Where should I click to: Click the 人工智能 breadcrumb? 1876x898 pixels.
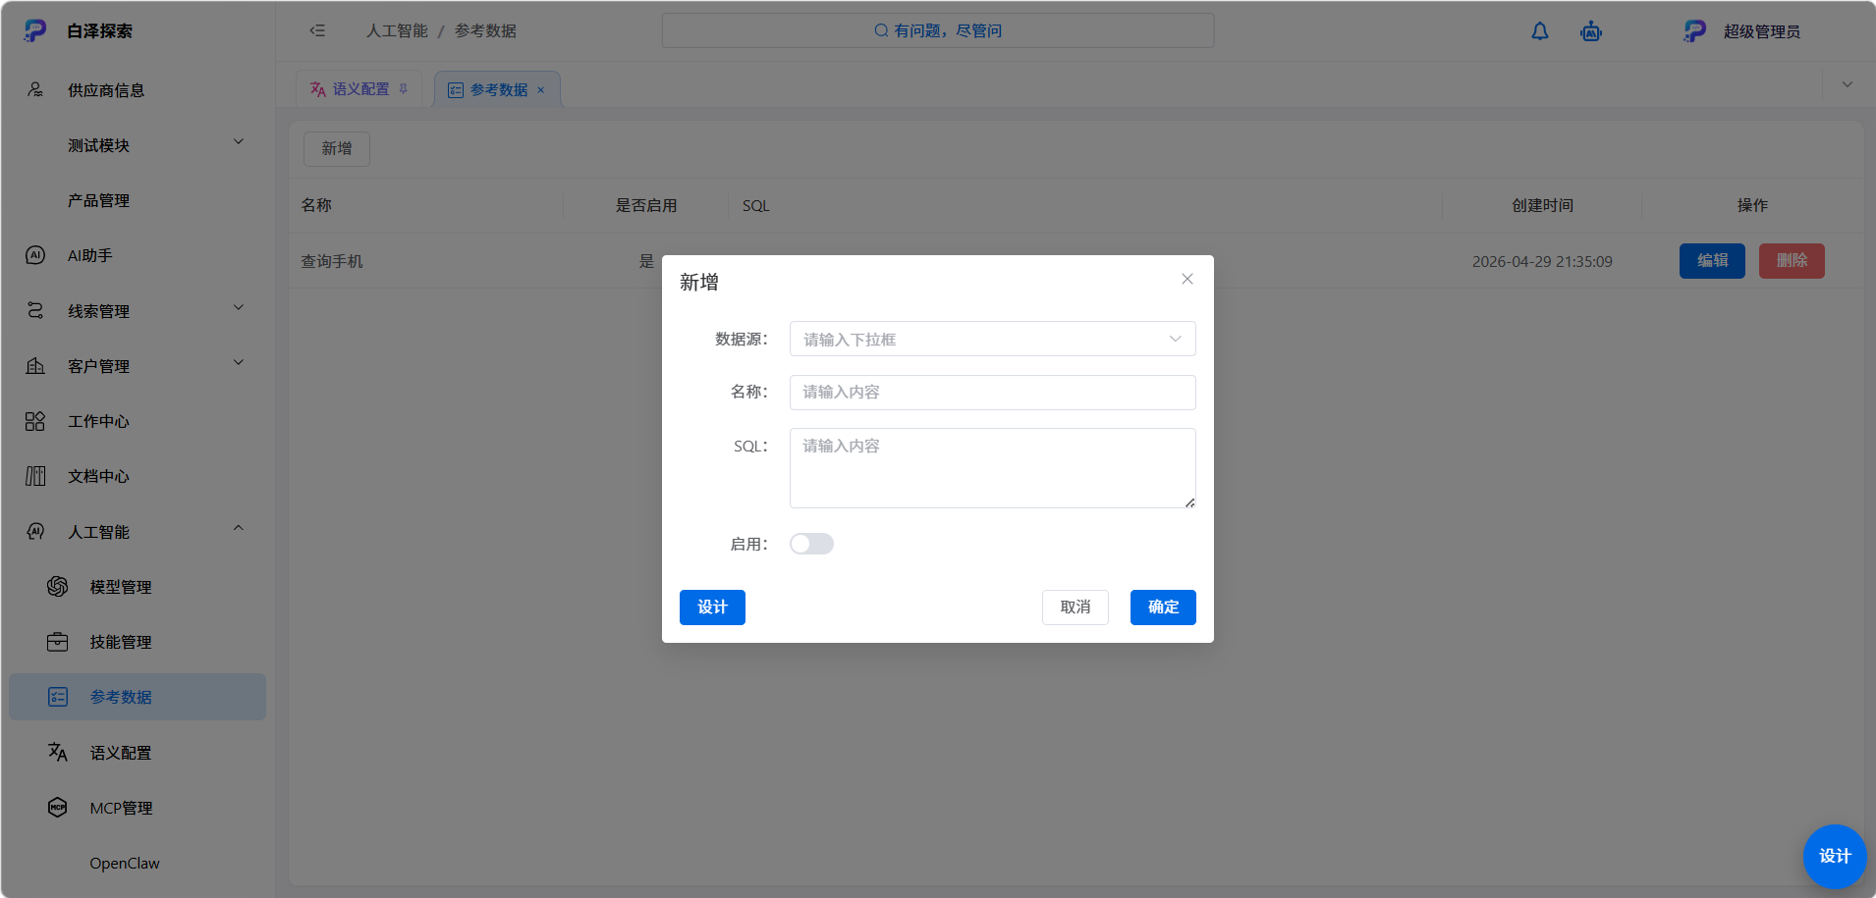397,30
